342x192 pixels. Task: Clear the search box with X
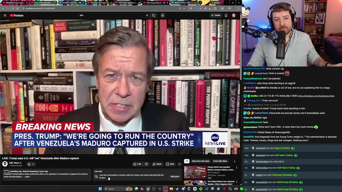147,15
